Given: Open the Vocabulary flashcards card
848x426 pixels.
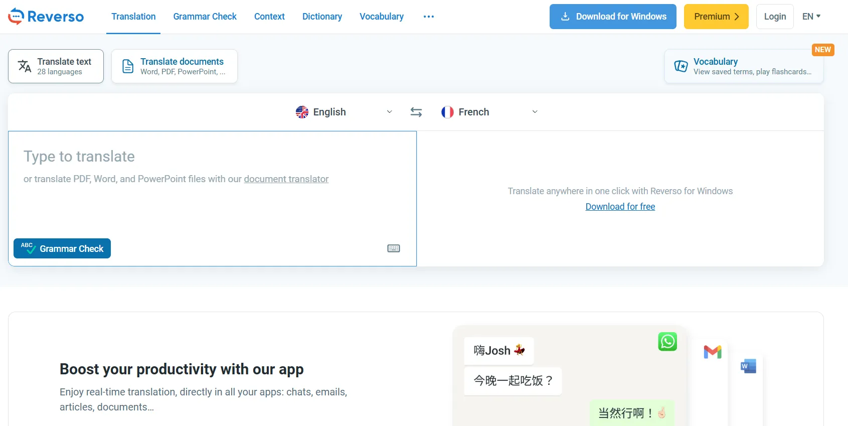Looking at the screenshot, I should (x=744, y=66).
